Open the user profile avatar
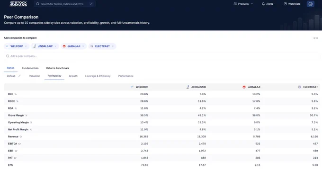Viewport: 322px width, 172px height. [x=311, y=4]
